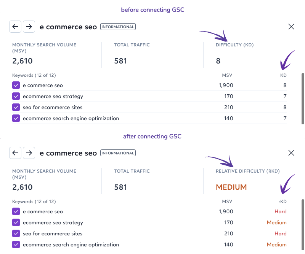The height and width of the screenshot is (254, 305).
Task: Close the top keyword panel
Action: pos(291,27)
